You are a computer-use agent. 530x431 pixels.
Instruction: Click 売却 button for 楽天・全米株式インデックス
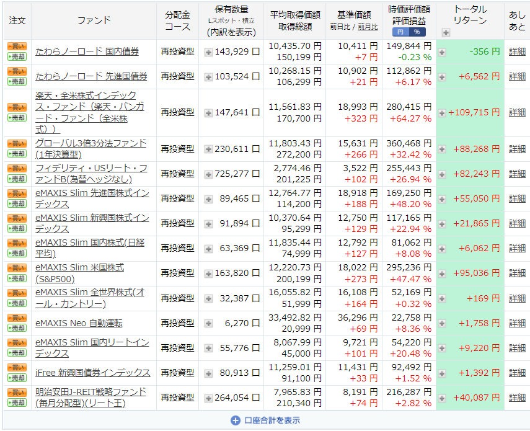(17, 118)
